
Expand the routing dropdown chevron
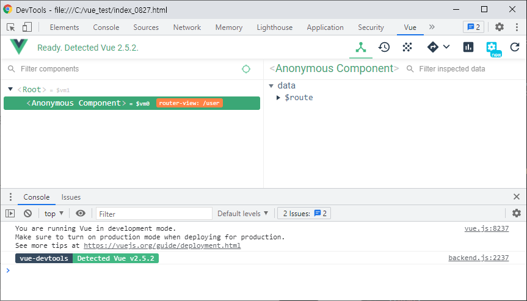446,46
